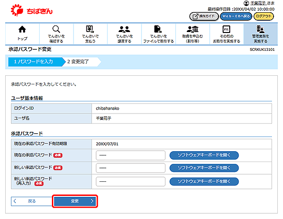Click the ちばぎん logo
This screenshot has height=219, width=283.
pos(31,9)
